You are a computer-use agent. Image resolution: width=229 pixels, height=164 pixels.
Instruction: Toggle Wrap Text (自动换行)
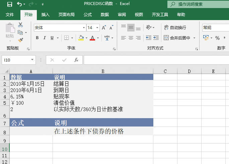[174, 28]
